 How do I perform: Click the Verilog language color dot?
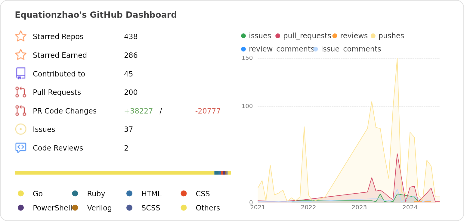click(x=75, y=207)
